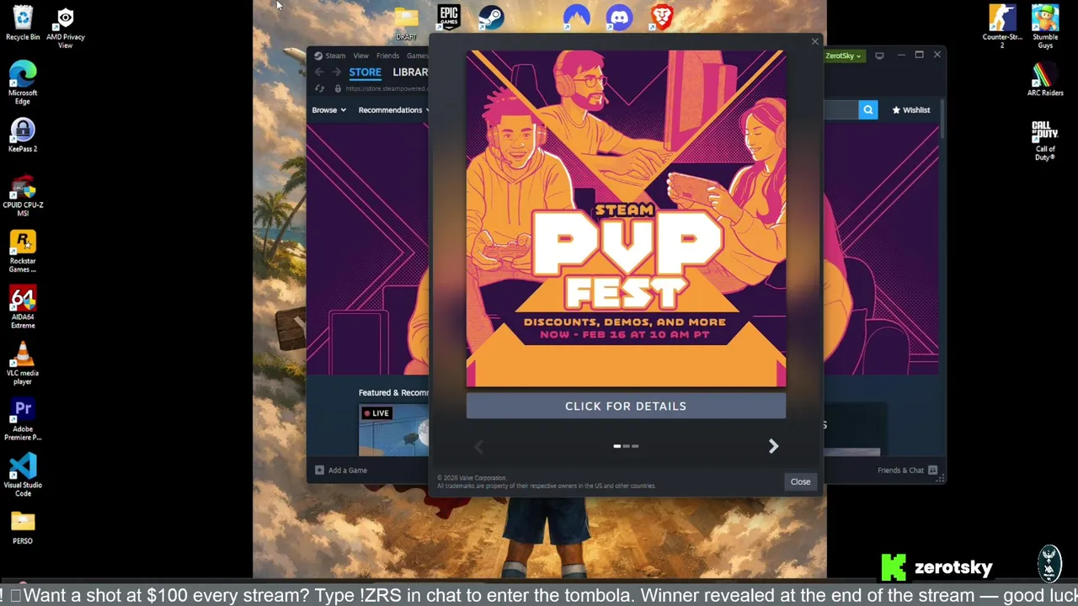
Task: Launch Stumble Guys desktop shortcut
Action: 1045,26
